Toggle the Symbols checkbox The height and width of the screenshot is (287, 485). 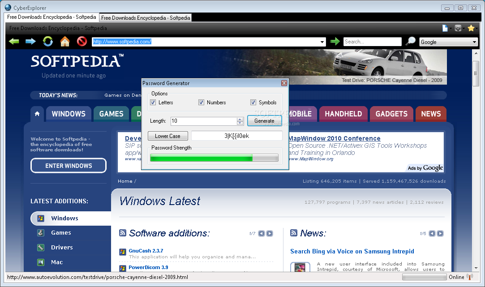(253, 103)
